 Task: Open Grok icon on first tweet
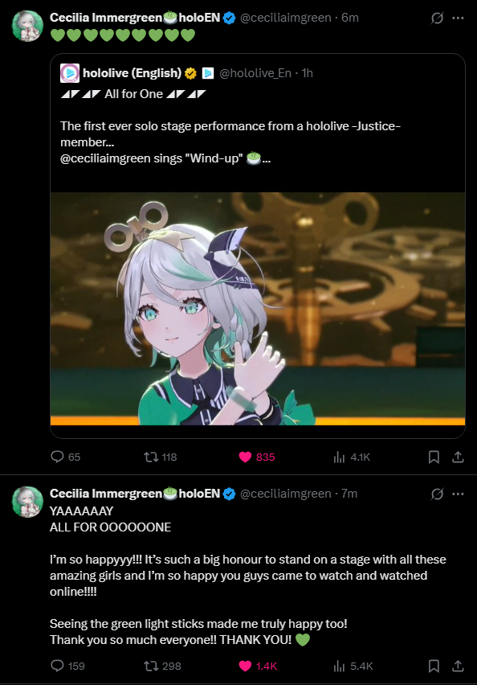pos(438,18)
